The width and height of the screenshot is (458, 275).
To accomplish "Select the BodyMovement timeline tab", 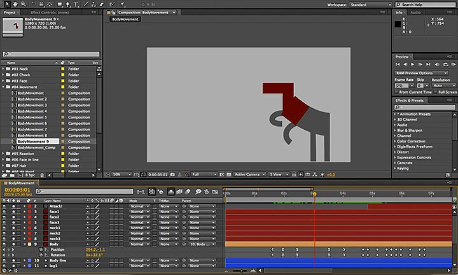I will (21, 183).
